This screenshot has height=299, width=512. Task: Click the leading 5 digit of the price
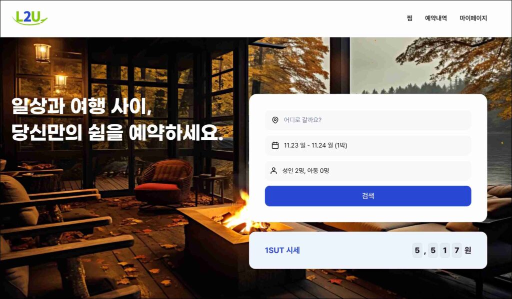pos(417,251)
